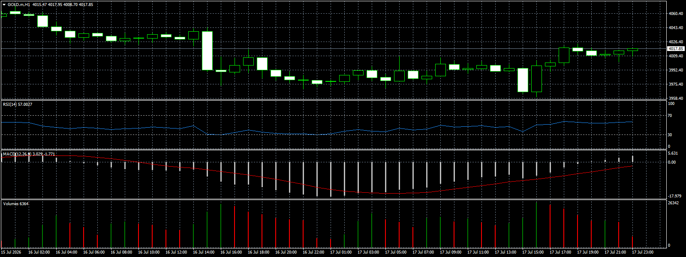This screenshot has width=686, height=257.
Task: Click the Volumes 6364 indicator label
Action: pos(16,204)
